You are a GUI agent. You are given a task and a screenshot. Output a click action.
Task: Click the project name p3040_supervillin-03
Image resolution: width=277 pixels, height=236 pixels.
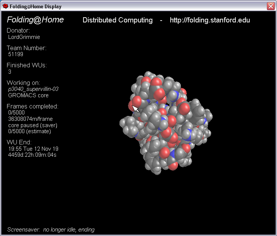point(33,89)
